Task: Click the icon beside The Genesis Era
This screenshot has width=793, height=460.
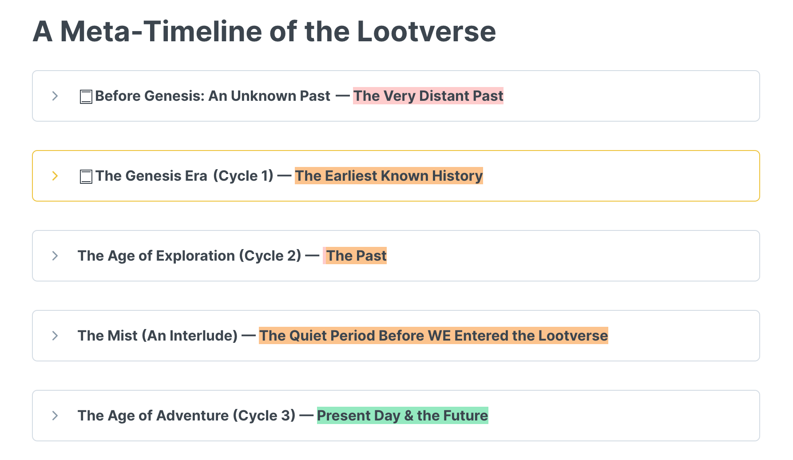Action: (86, 176)
